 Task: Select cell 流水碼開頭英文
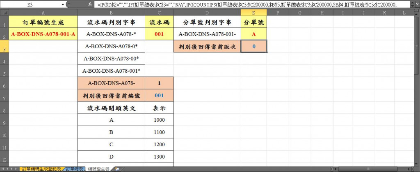click(x=111, y=107)
